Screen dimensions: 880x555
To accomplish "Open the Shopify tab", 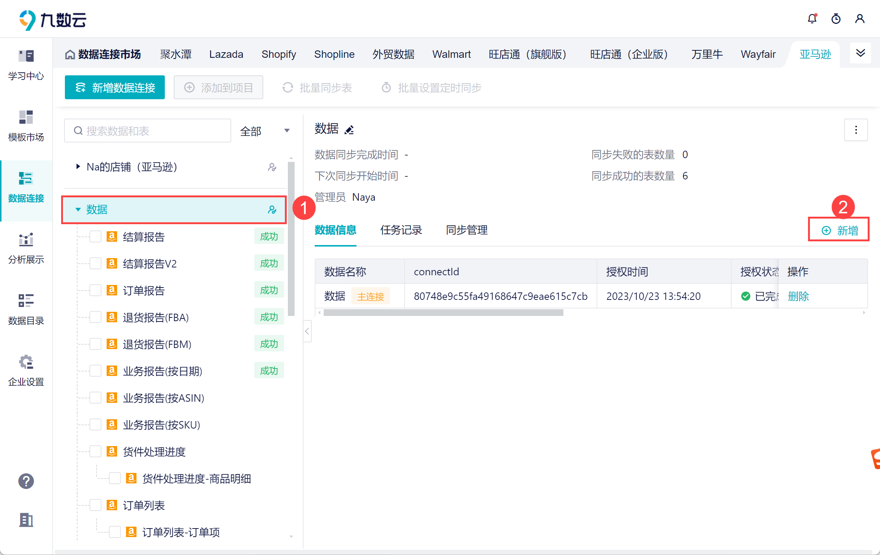I will (279, 54).
